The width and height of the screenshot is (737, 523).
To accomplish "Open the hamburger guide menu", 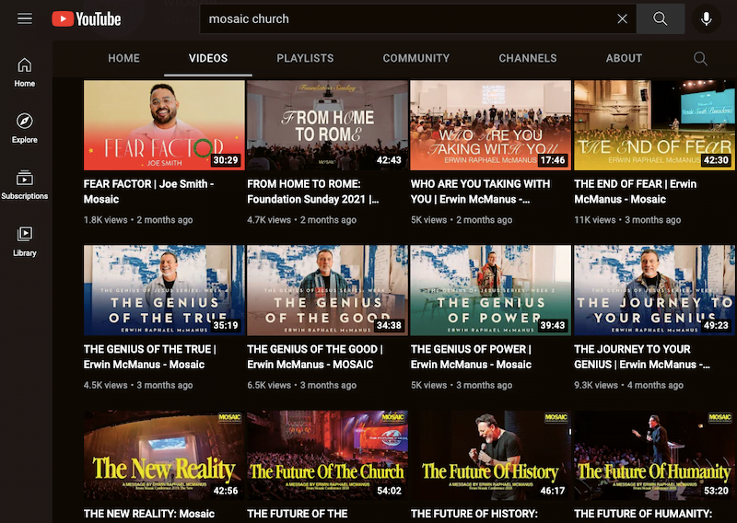I will 25,18.
